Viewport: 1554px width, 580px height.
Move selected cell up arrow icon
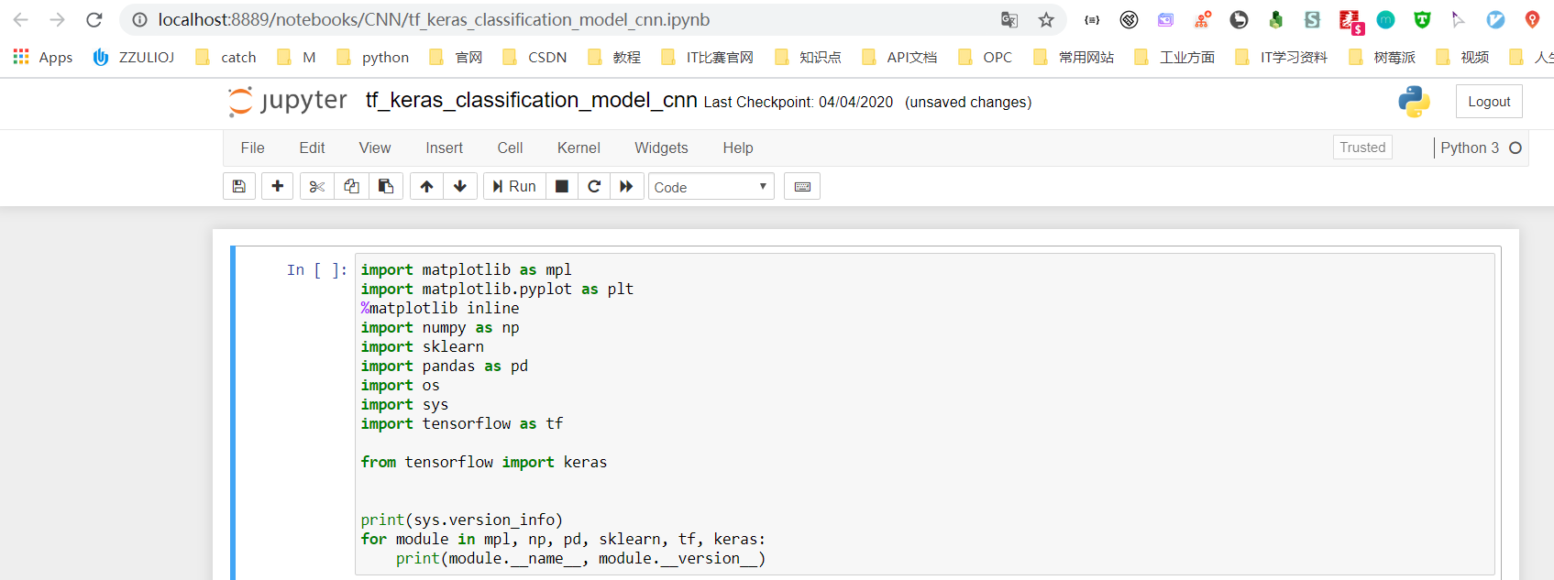426,186
